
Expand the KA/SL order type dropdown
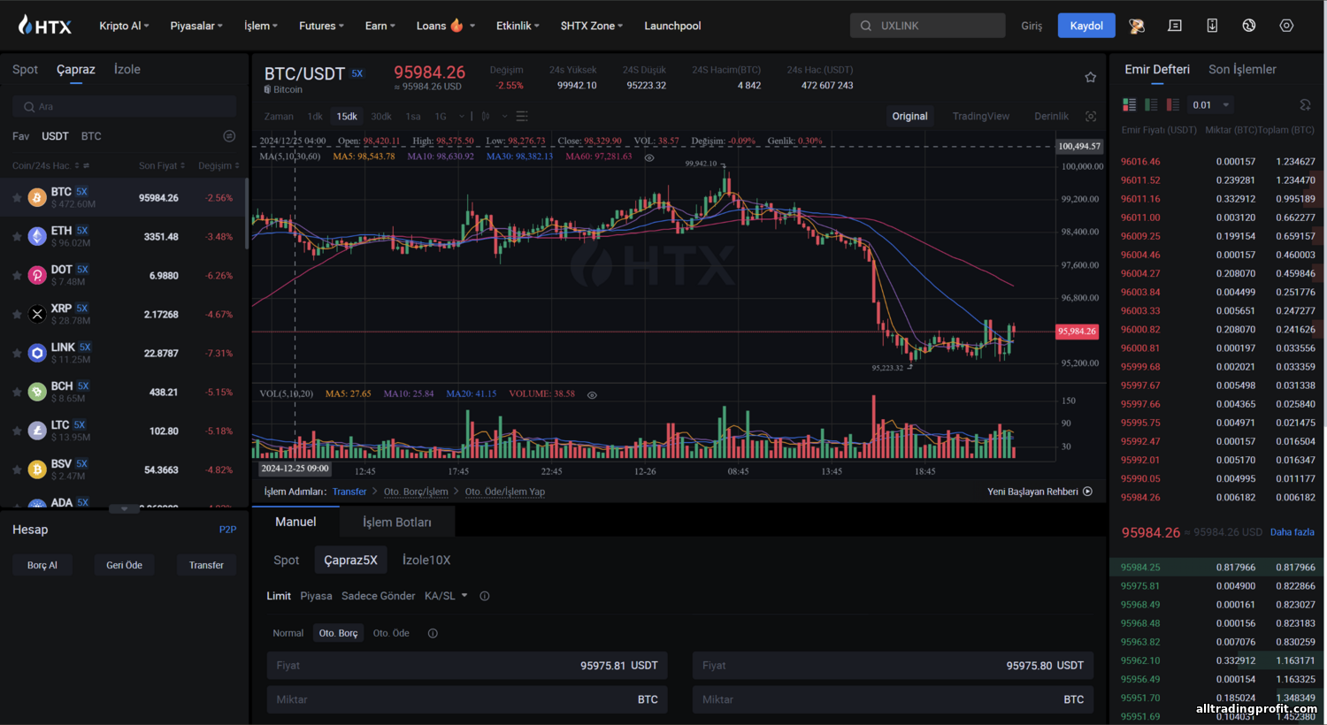pyautogui.click(x=446, y=596)
